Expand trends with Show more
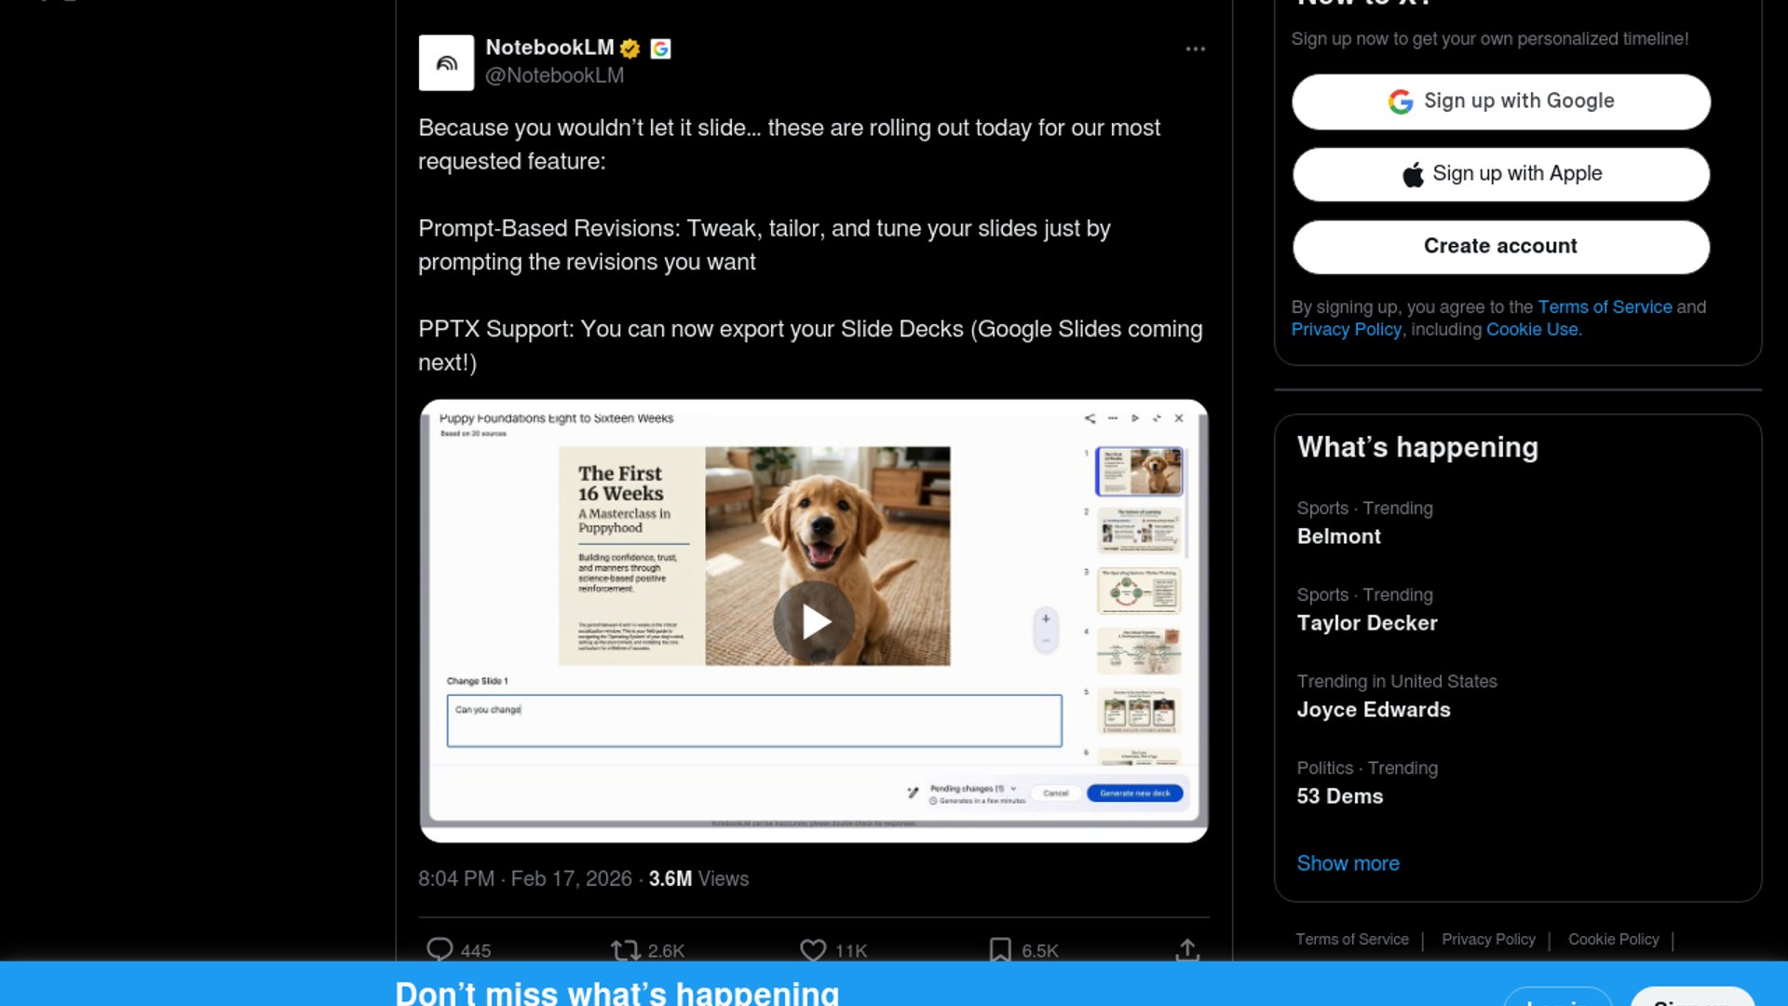The height and width of the screenshot is (1006, 1788). tap(1348, 863)
